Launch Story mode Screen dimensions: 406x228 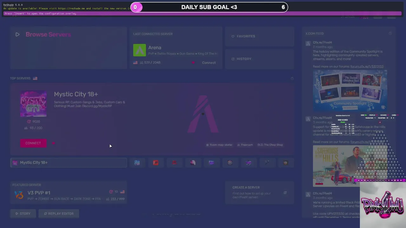click(x=23, y=213)
